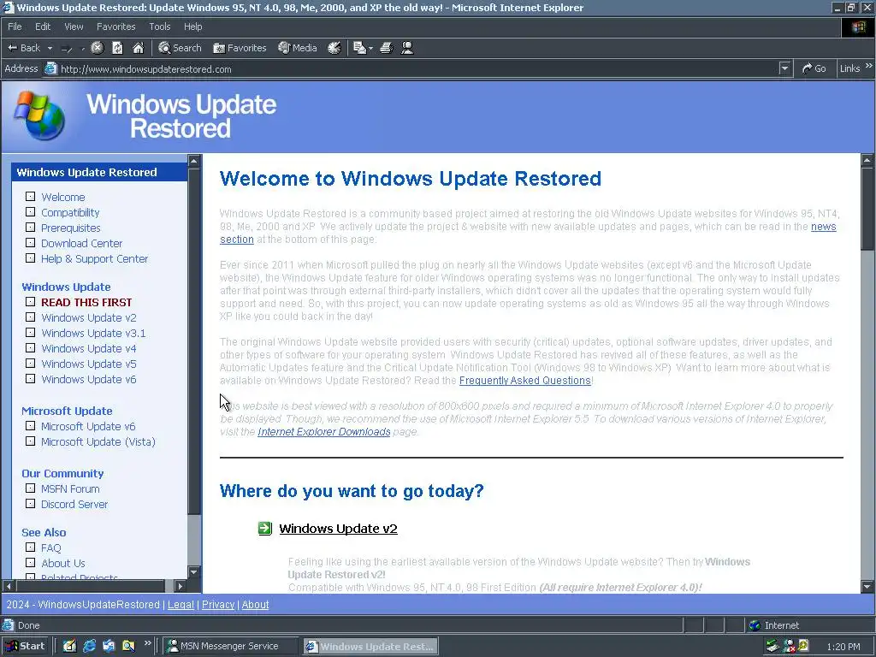Viewport: 876px width, 657px height.
Task: Open Microsoft Update (Vista) sidebar link
Action: pos(98,442)
